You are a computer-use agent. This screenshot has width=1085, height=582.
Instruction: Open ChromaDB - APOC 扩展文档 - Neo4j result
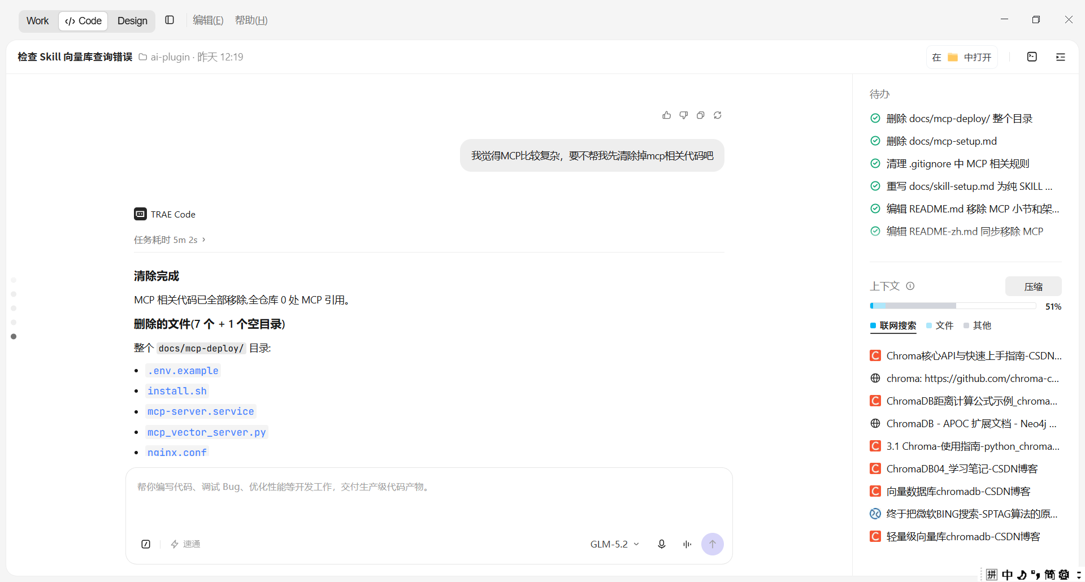pos(965,424)
